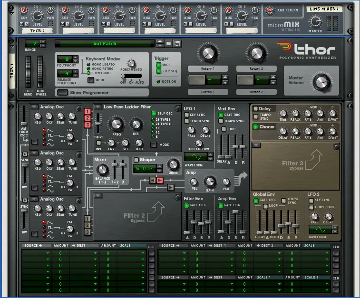The width and height of the screenshot is (360, 298).
Task: Click Sync button for second oscillator
Action: (x=25, y=154)
